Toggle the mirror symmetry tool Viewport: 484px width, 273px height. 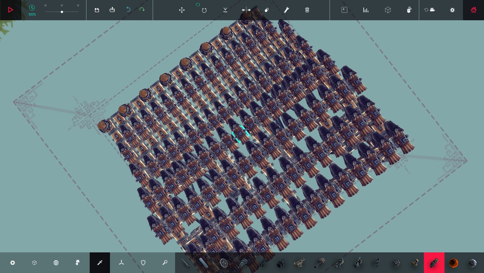(246, 10)
